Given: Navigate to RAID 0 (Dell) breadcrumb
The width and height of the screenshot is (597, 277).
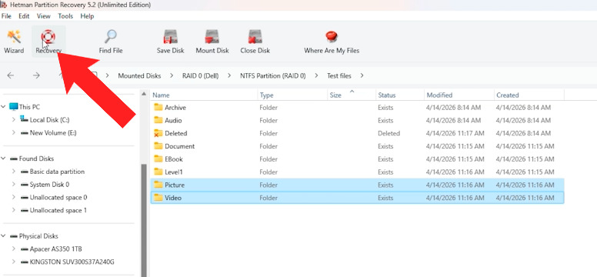Looking at the screenshot, I should [x=200, y=76].
